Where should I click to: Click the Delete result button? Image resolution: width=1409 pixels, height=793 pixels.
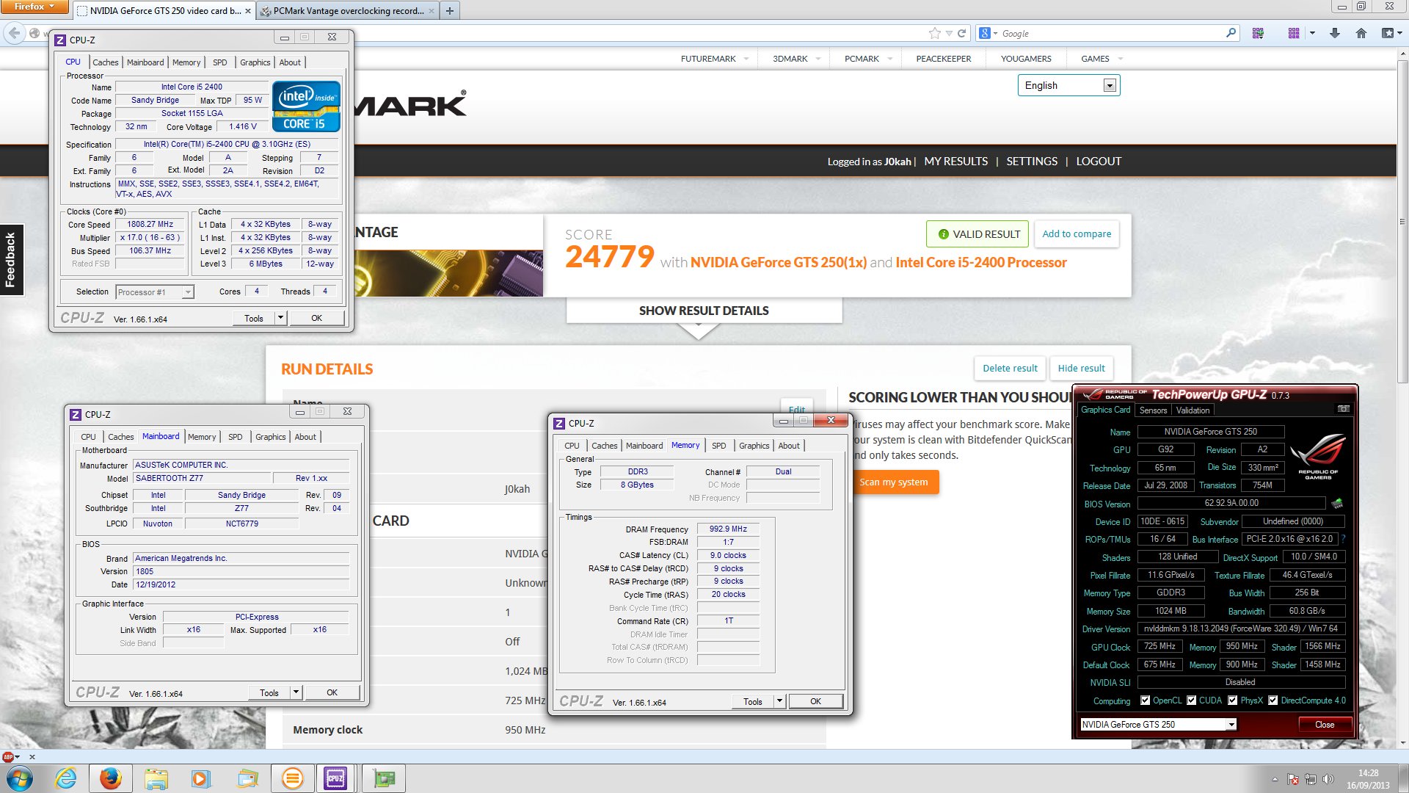pos(1010,369)
